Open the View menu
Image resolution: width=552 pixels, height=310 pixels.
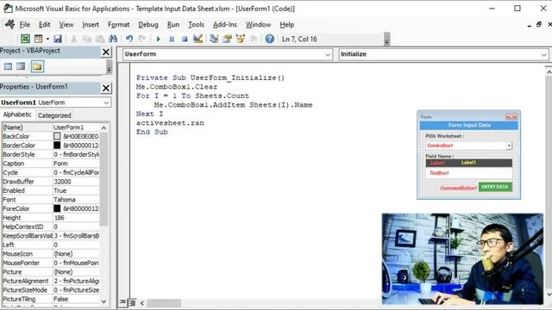(x=66, y=25)
